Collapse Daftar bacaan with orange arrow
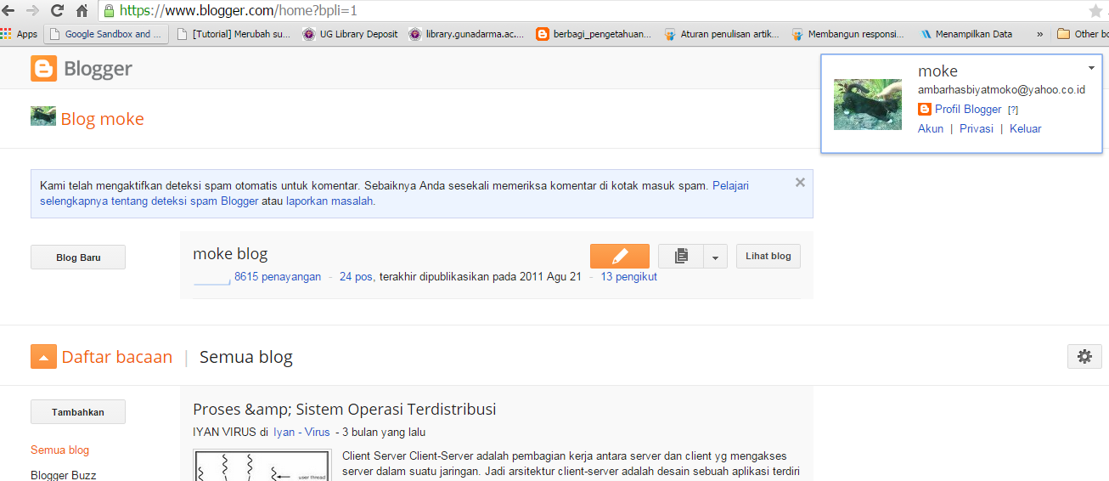The width and height of the screenshot is (1109, 481). coord(43,357)
